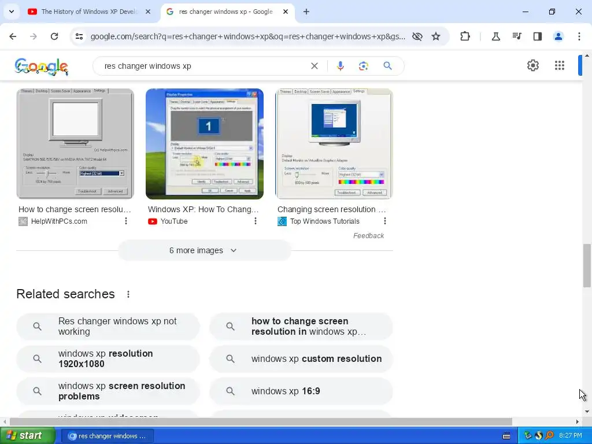Open more options for Top Windows Tutorials
Image resolution: width=592 pixels, height=444 pixels.
[x=384, y=221]
